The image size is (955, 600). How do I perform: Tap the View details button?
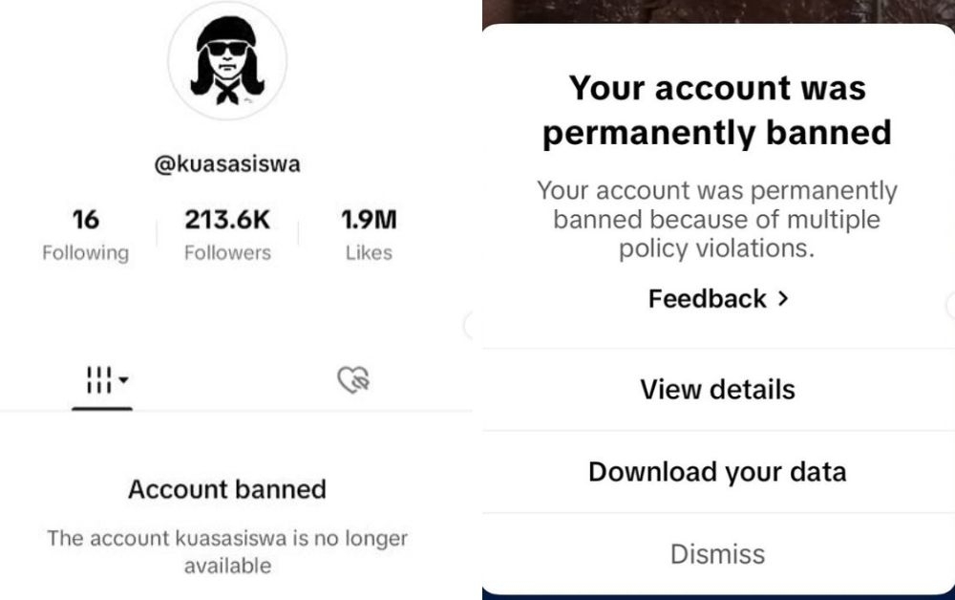[x=716, y=389]
